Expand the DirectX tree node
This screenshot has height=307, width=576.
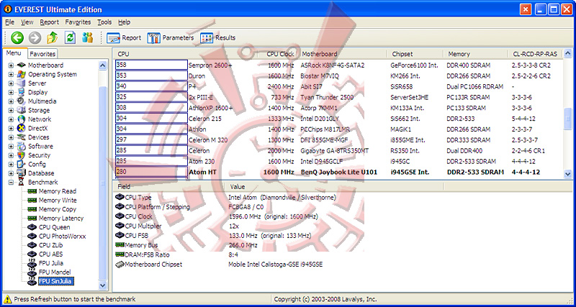click(11, 129)
